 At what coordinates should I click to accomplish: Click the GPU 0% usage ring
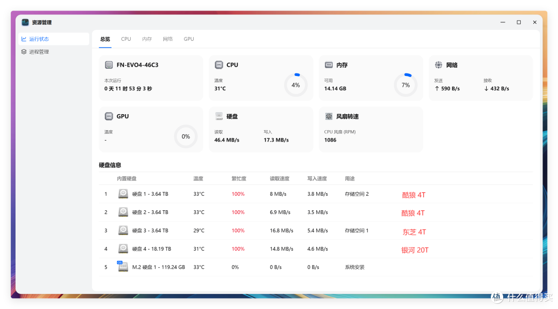point(186,136)
